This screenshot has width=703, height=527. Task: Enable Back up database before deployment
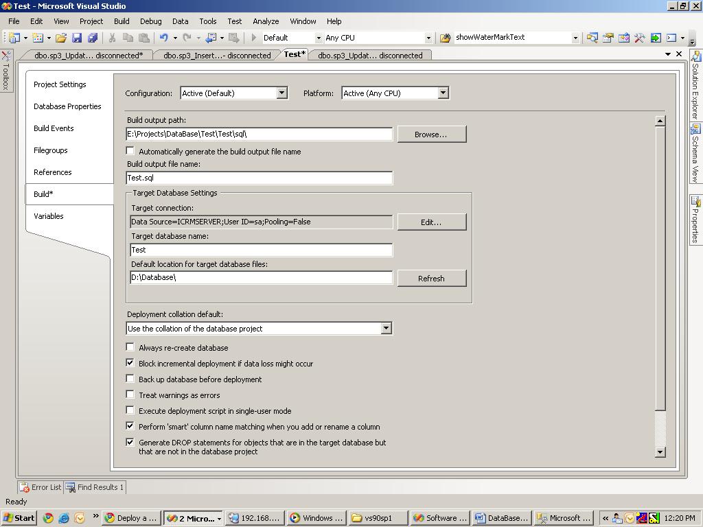(x=130, y=379)
